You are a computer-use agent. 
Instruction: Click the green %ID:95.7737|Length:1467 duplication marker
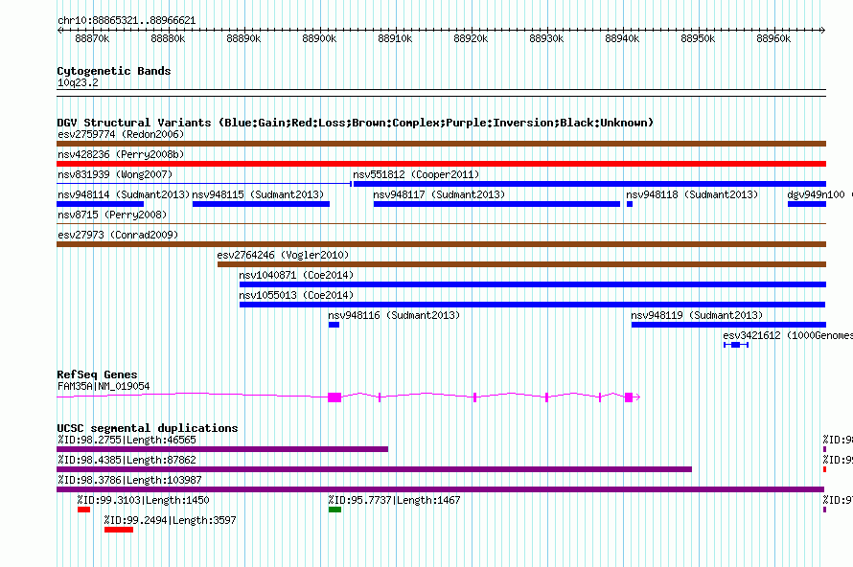click(x=335, y=510)
